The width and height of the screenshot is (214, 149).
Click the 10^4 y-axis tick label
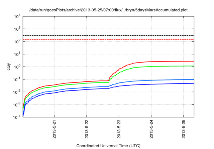click(17, 16)
